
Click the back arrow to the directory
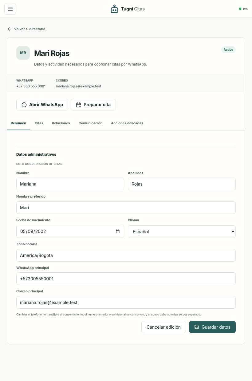point(9,29)
